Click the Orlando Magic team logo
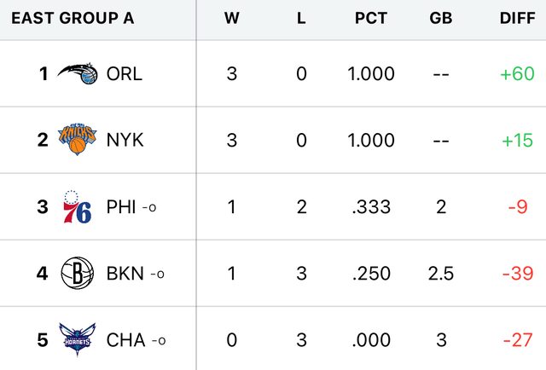The width and height of the screenshot is (546, 370). tap(78, 74)
